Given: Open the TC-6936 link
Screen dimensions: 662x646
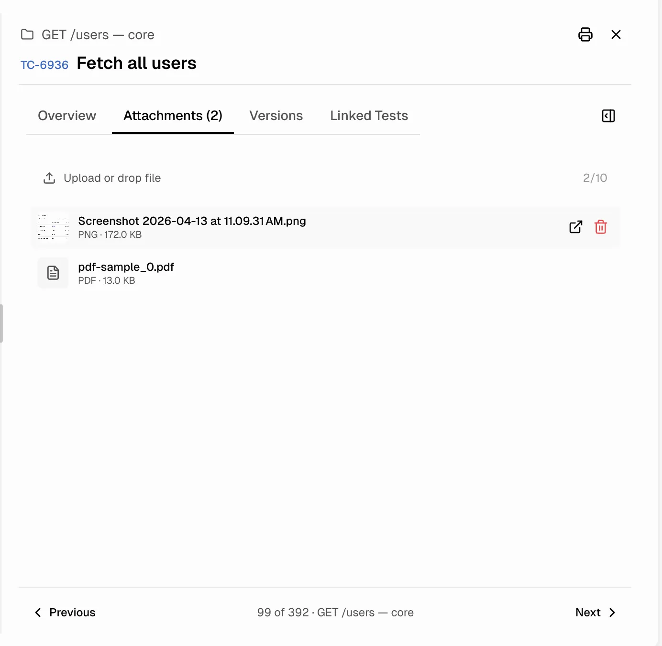Looking at the screenshot, I should (44, 64).
